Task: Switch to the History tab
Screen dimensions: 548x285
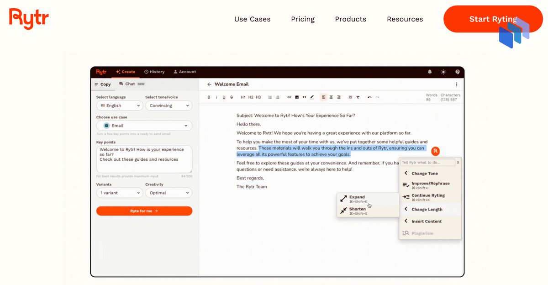Action: point(154,72)
